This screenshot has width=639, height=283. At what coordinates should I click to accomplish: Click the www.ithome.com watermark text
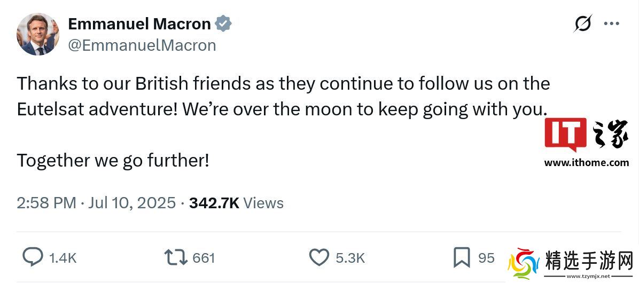coord(586,163)
